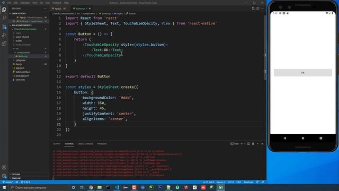The image size is (339, 191).
Task: Switch to the Problems panel tab
Action: click(x=102, y=144)
